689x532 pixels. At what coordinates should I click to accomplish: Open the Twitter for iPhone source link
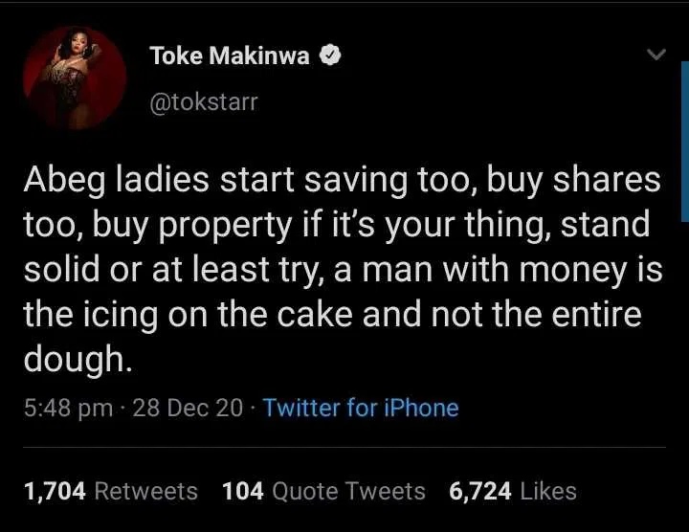click(361, 409)
